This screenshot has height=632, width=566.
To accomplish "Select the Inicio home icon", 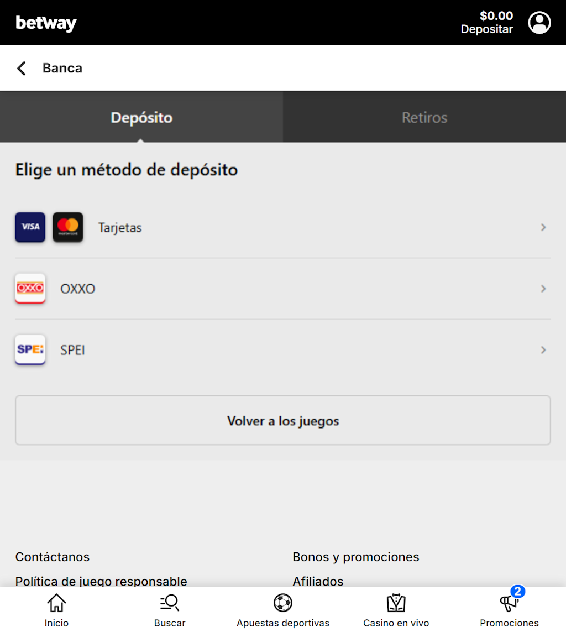I will (x=56, y=603).
